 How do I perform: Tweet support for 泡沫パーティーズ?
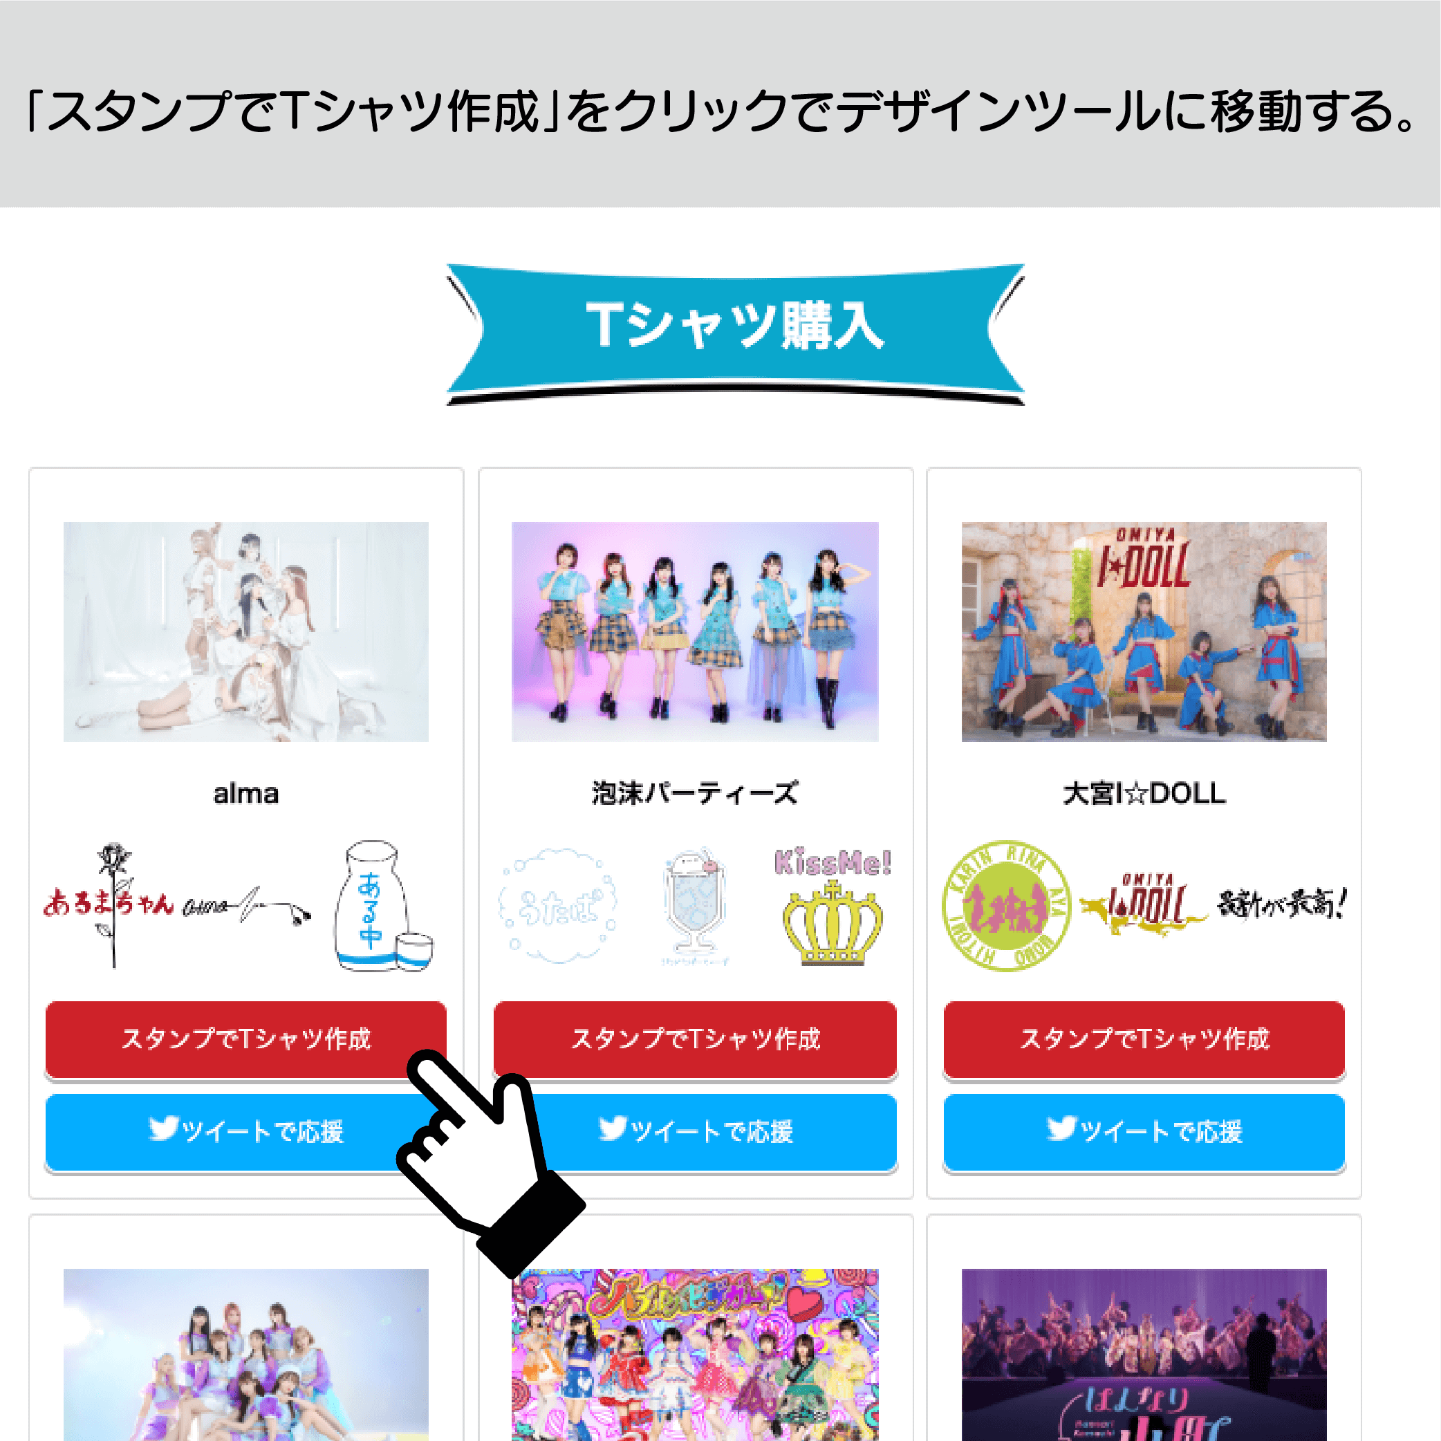click(695, 1132)
